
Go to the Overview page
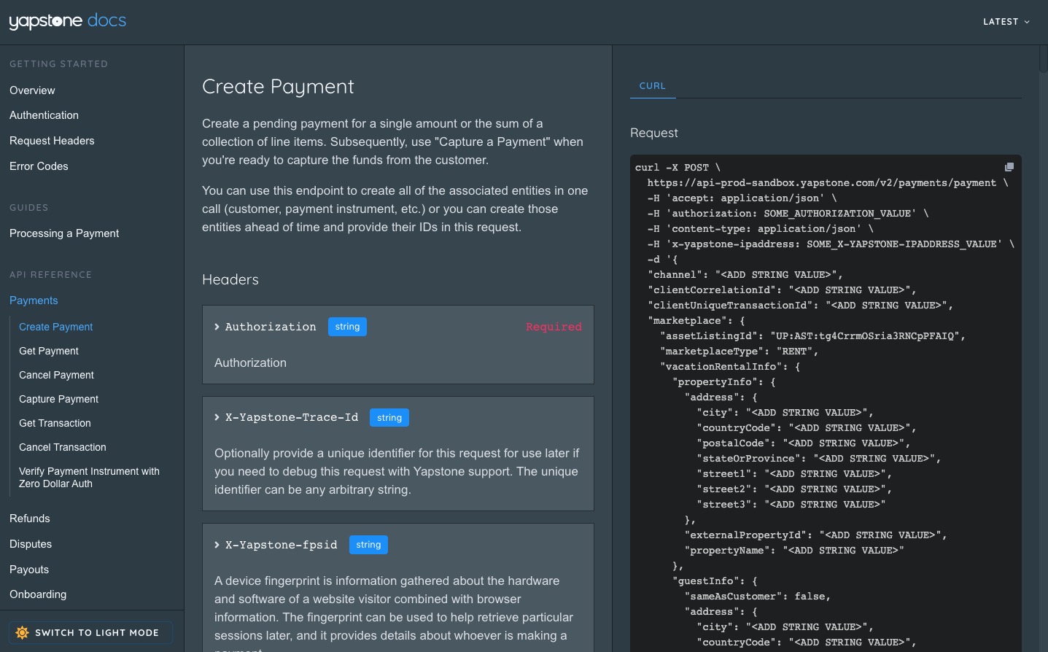[32, 90]
